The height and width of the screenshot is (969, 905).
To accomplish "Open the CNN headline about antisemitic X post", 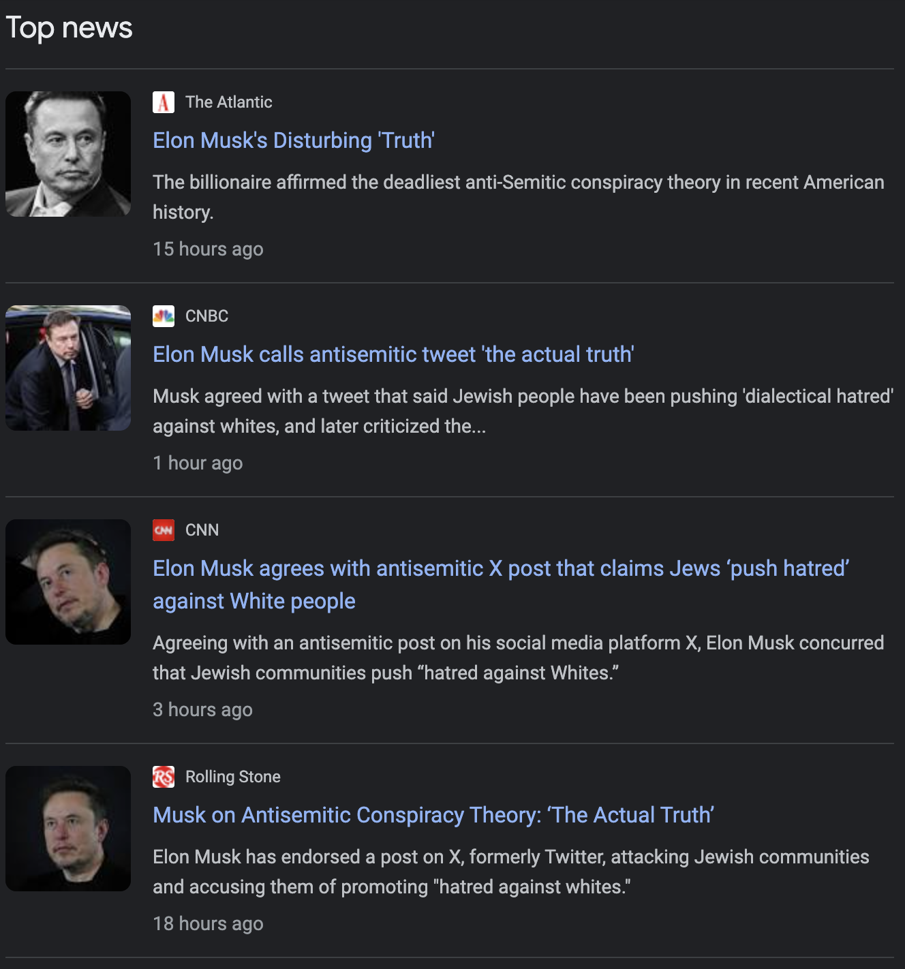I will (500, 569).
